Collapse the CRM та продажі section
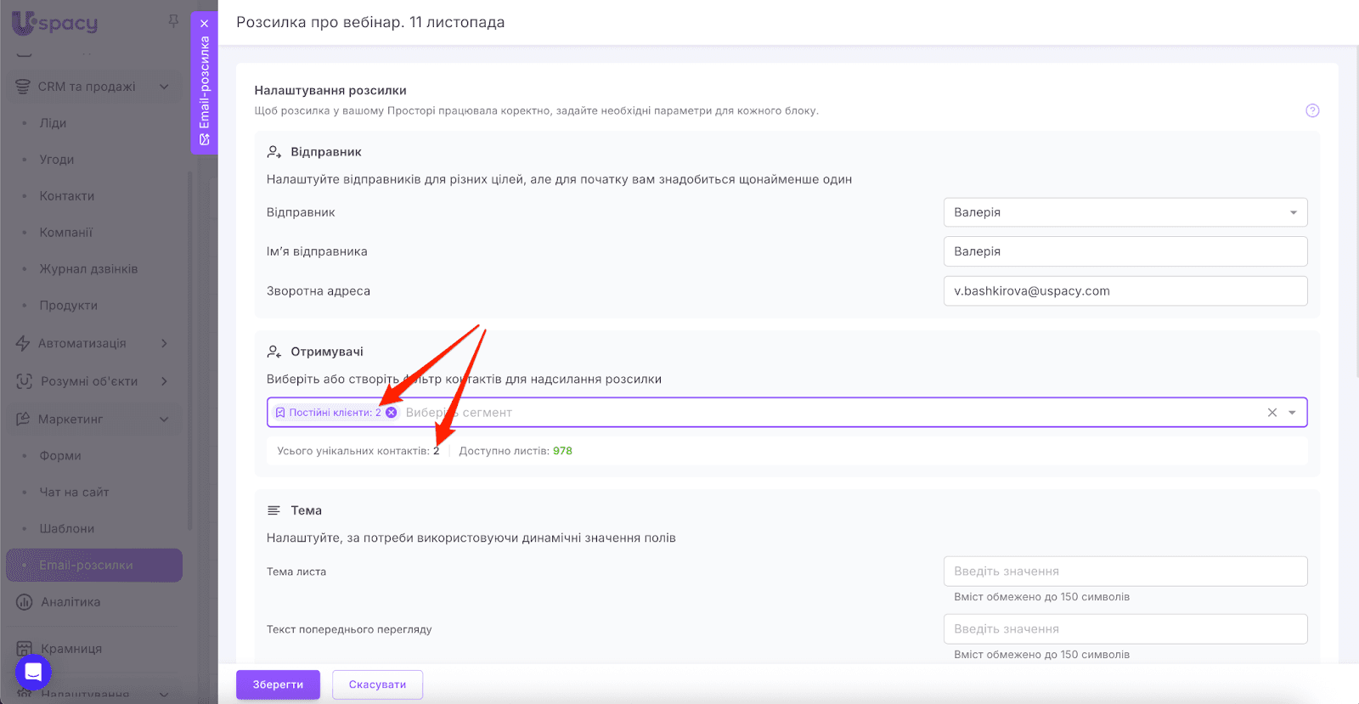Image resolution: width=1359 pixels, height=704 pixels. click(164, 87)
